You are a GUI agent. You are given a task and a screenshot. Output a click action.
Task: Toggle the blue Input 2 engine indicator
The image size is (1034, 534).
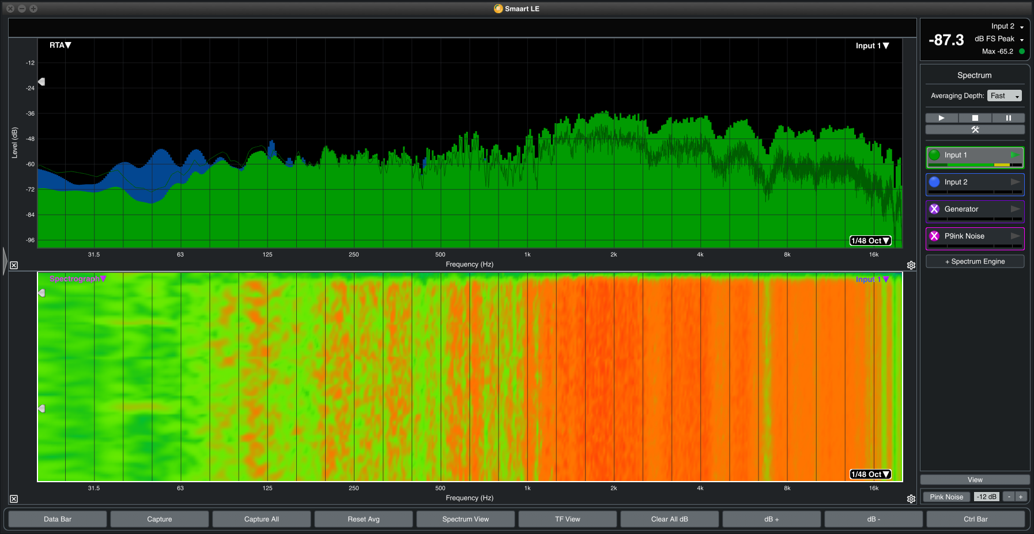click(934, 182)
